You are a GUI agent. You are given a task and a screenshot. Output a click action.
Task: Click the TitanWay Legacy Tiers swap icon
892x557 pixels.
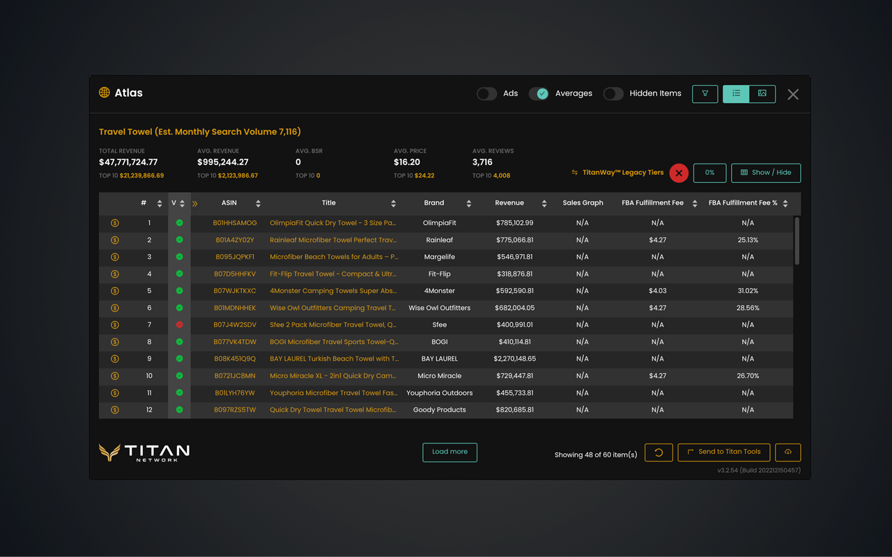[575, 173]
